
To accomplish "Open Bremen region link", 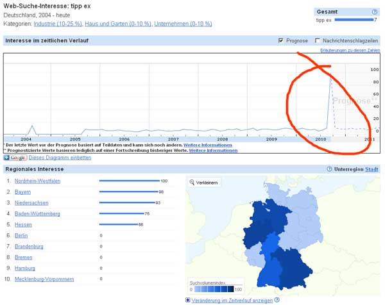I will 24,257.
